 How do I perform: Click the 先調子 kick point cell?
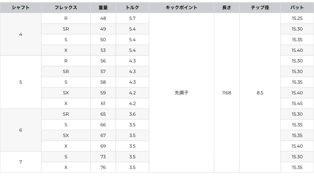pos(181,93)
